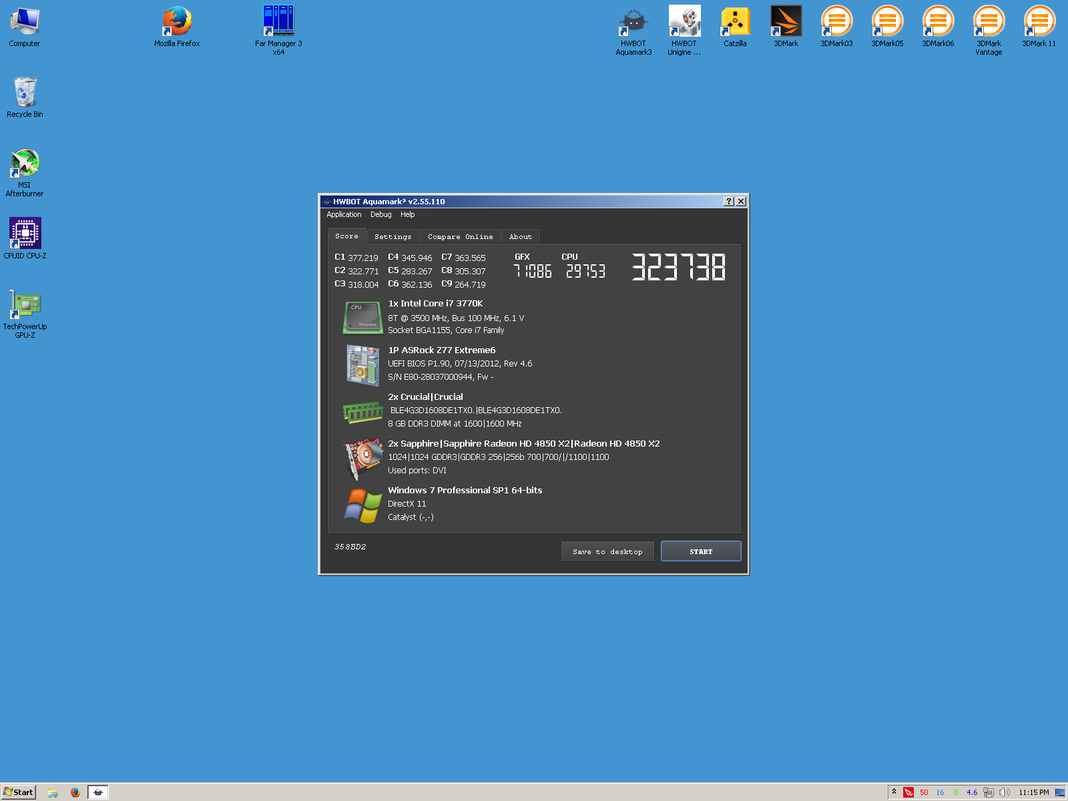Viewport: 1068px width, 801px height.
Task: Click Save to desktop button
Action: click(x=607, y=551)
